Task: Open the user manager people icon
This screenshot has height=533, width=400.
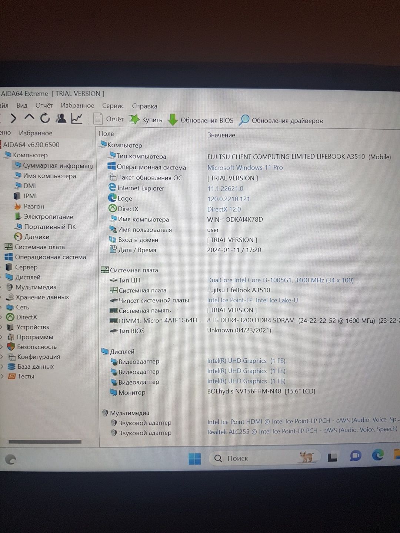Action: point(61,118)
